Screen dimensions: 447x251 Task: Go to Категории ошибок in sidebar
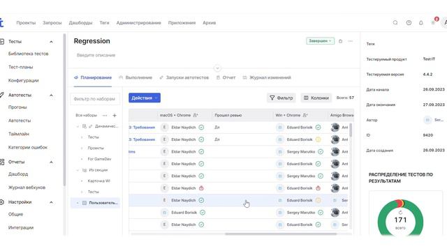(28, 147)
